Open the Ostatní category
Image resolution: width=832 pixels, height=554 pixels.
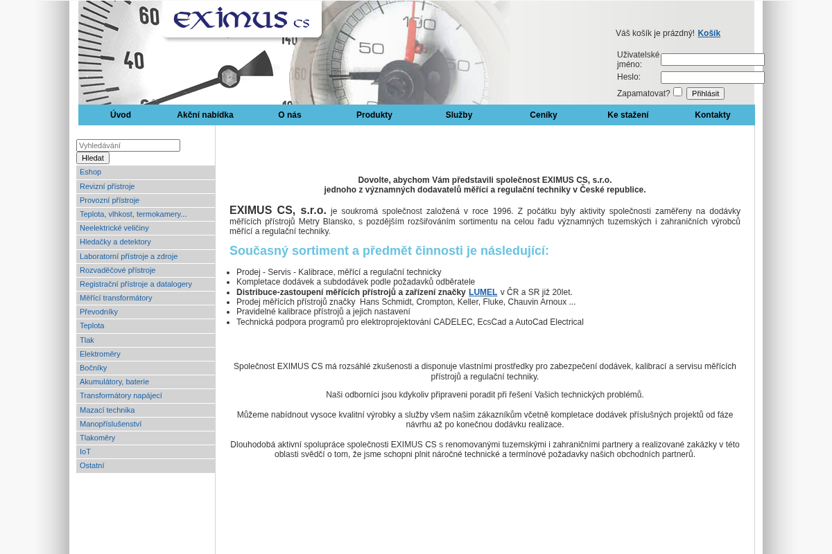tap(146, 465)
